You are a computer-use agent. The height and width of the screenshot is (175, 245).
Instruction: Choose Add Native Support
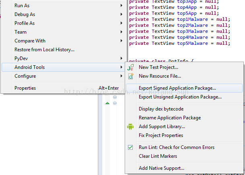[184, 168]
